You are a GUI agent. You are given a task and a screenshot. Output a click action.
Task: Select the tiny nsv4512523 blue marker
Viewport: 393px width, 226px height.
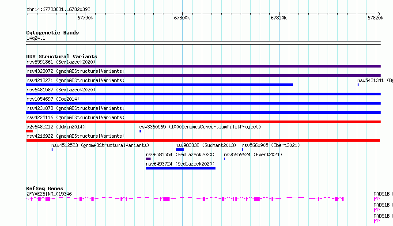52,150
